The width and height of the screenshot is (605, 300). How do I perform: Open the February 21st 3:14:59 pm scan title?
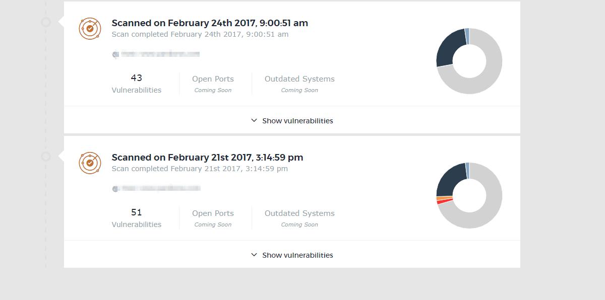pos(207,157)
